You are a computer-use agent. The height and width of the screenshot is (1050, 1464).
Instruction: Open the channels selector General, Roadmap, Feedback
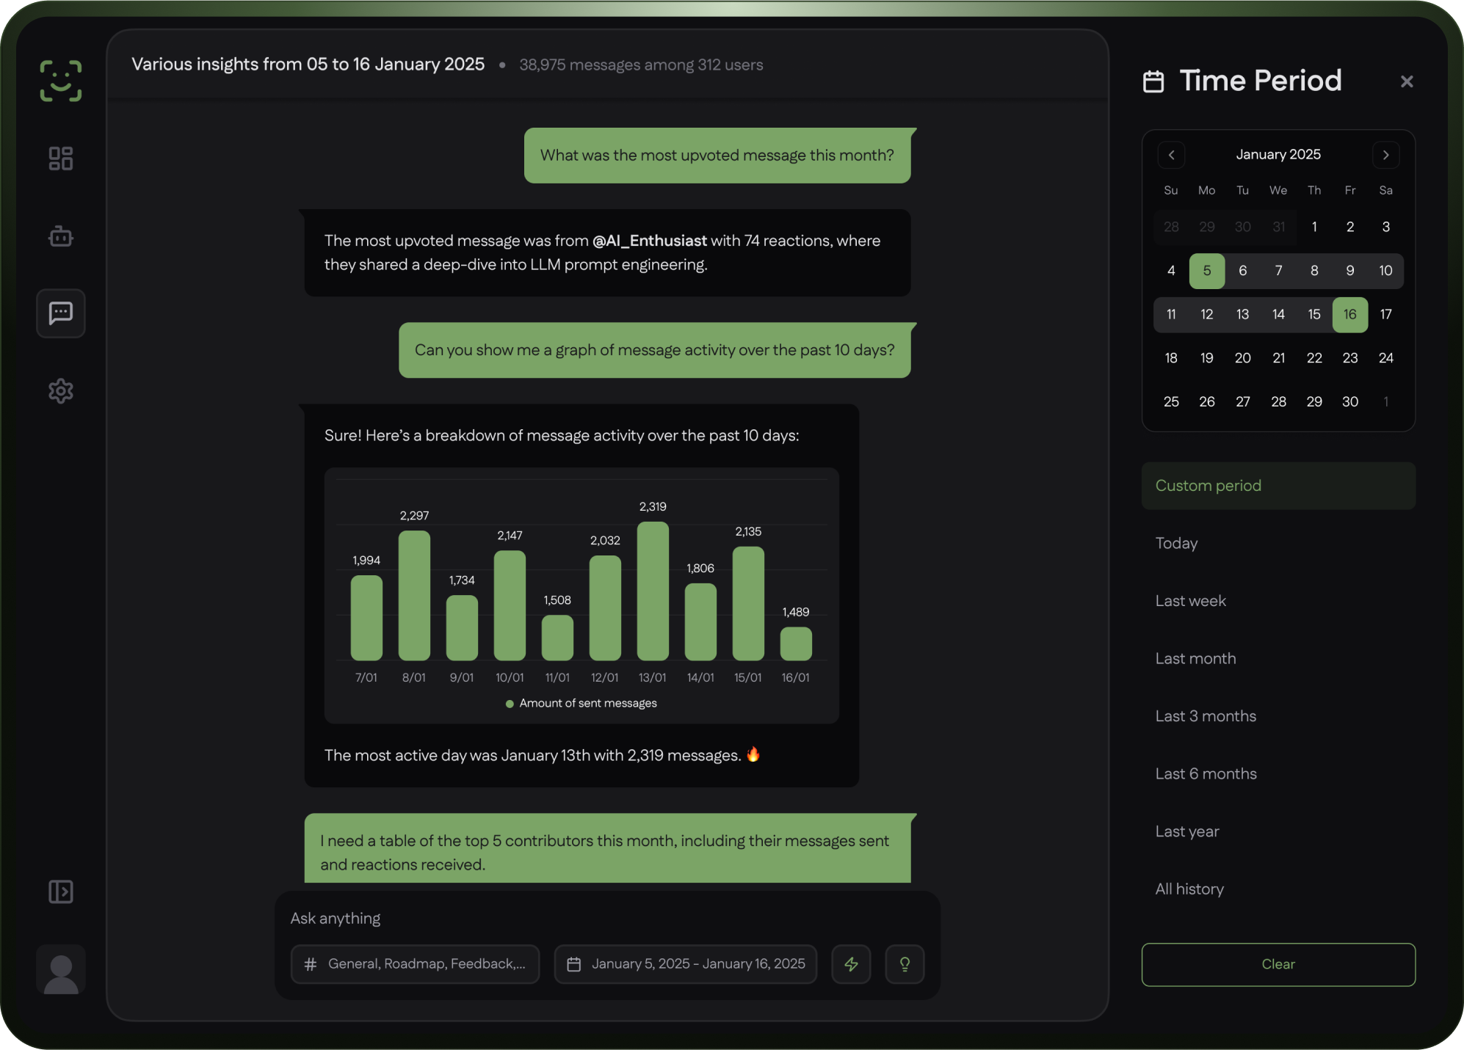[x=416, y=964]
